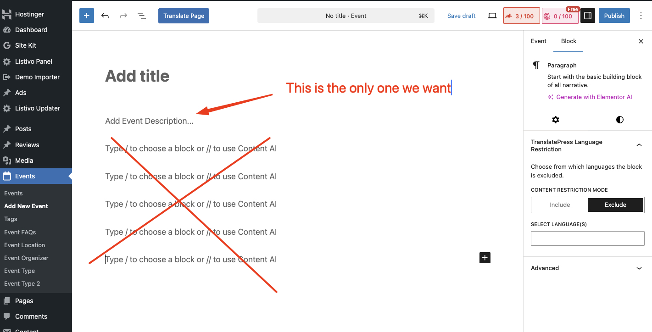Viewport: 652px width, 332px height.
Task: Open the three-dot options menu
Action: click(x=641, y=16)
